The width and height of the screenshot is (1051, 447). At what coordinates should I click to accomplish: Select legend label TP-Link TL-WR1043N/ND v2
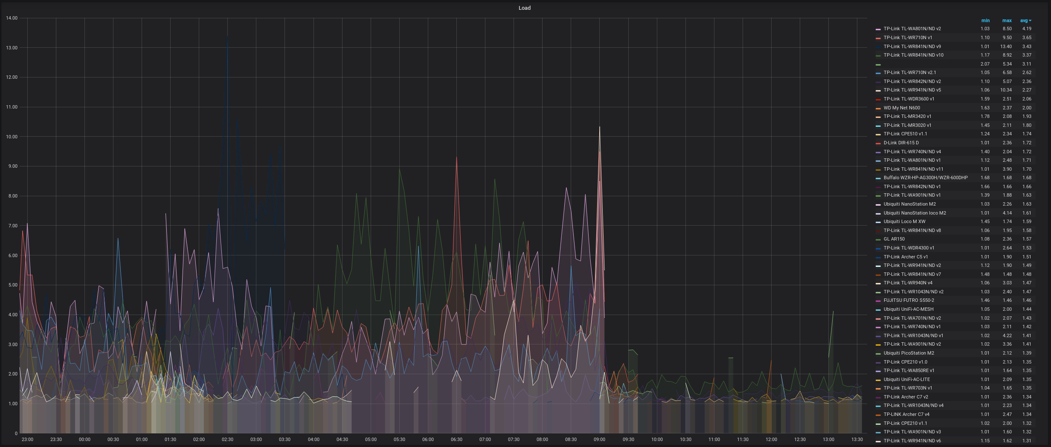coord(913,292)
